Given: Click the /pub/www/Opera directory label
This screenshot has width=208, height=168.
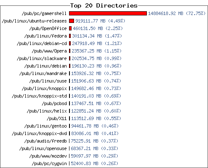Looking at the screenshot, I should (49, 51).
